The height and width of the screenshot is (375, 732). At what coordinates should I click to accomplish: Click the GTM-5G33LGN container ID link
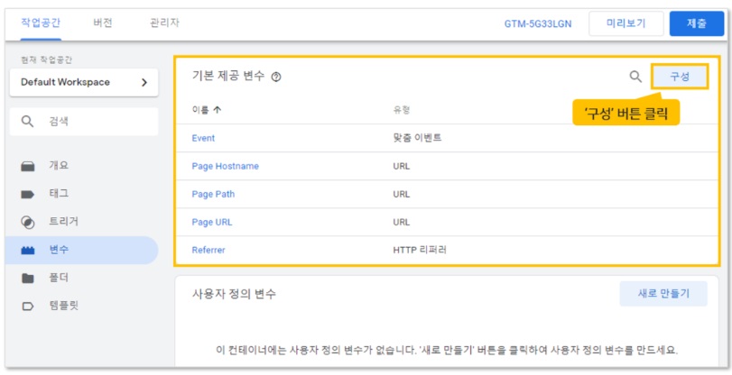click(x=538, y=23)
